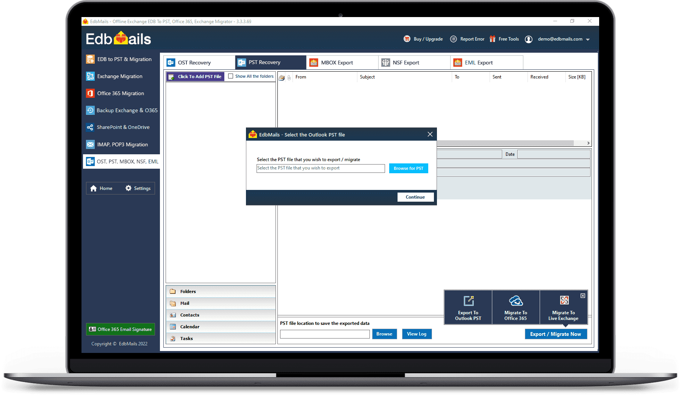
Task: Close the export options popup panel
Action: 583,296
